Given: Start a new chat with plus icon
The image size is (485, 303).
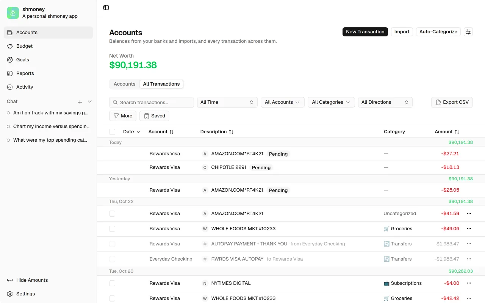Looking at the screenshot, I should pyautogui.click(x=80, y=102).
